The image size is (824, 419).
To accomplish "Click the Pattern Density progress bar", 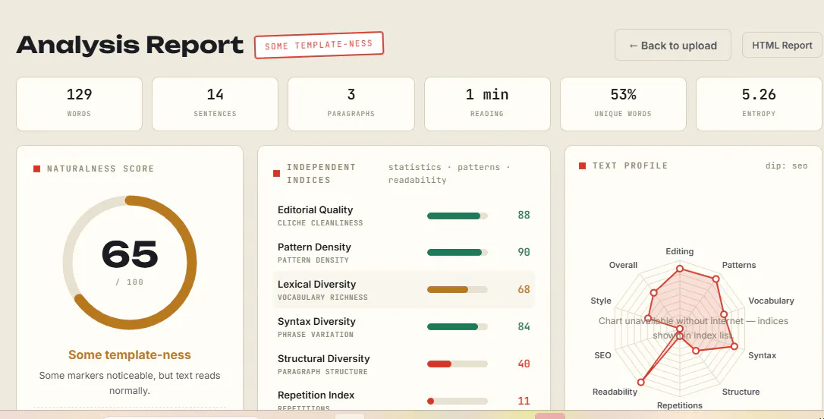I will [458, 252].
